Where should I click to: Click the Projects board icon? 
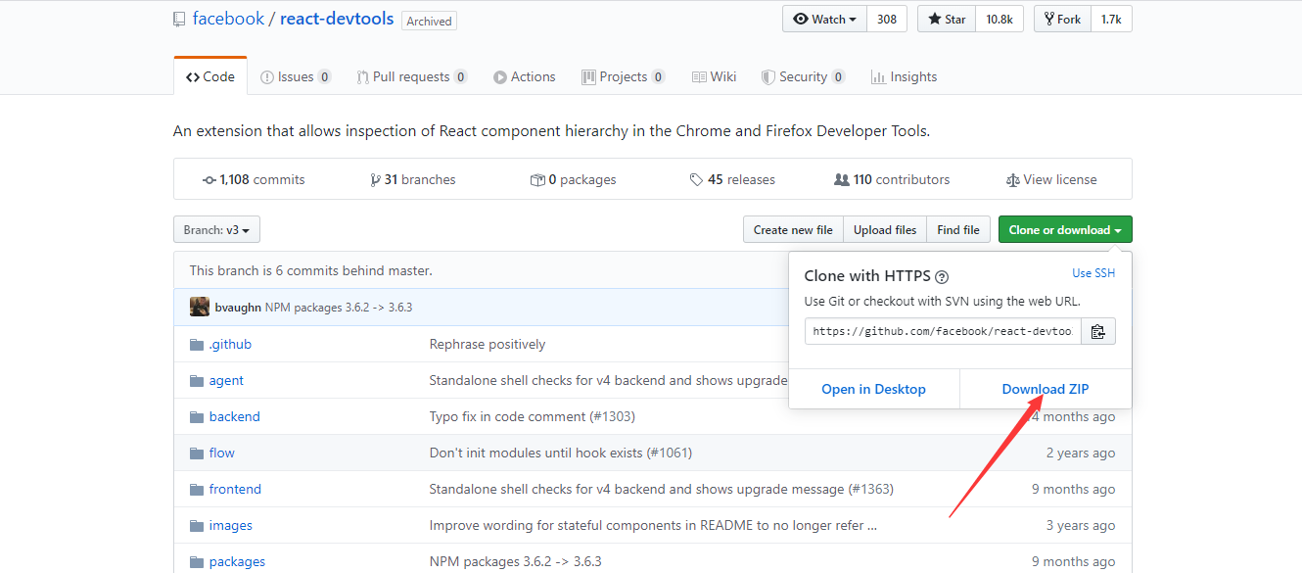click(588, 77)
